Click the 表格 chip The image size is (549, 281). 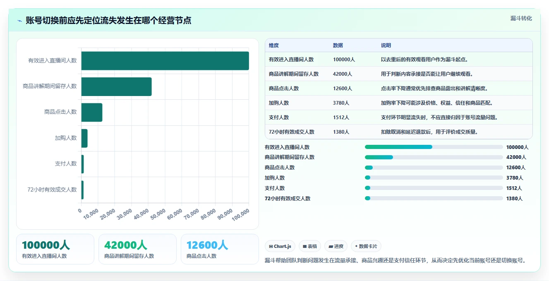[x=310, y=246]
